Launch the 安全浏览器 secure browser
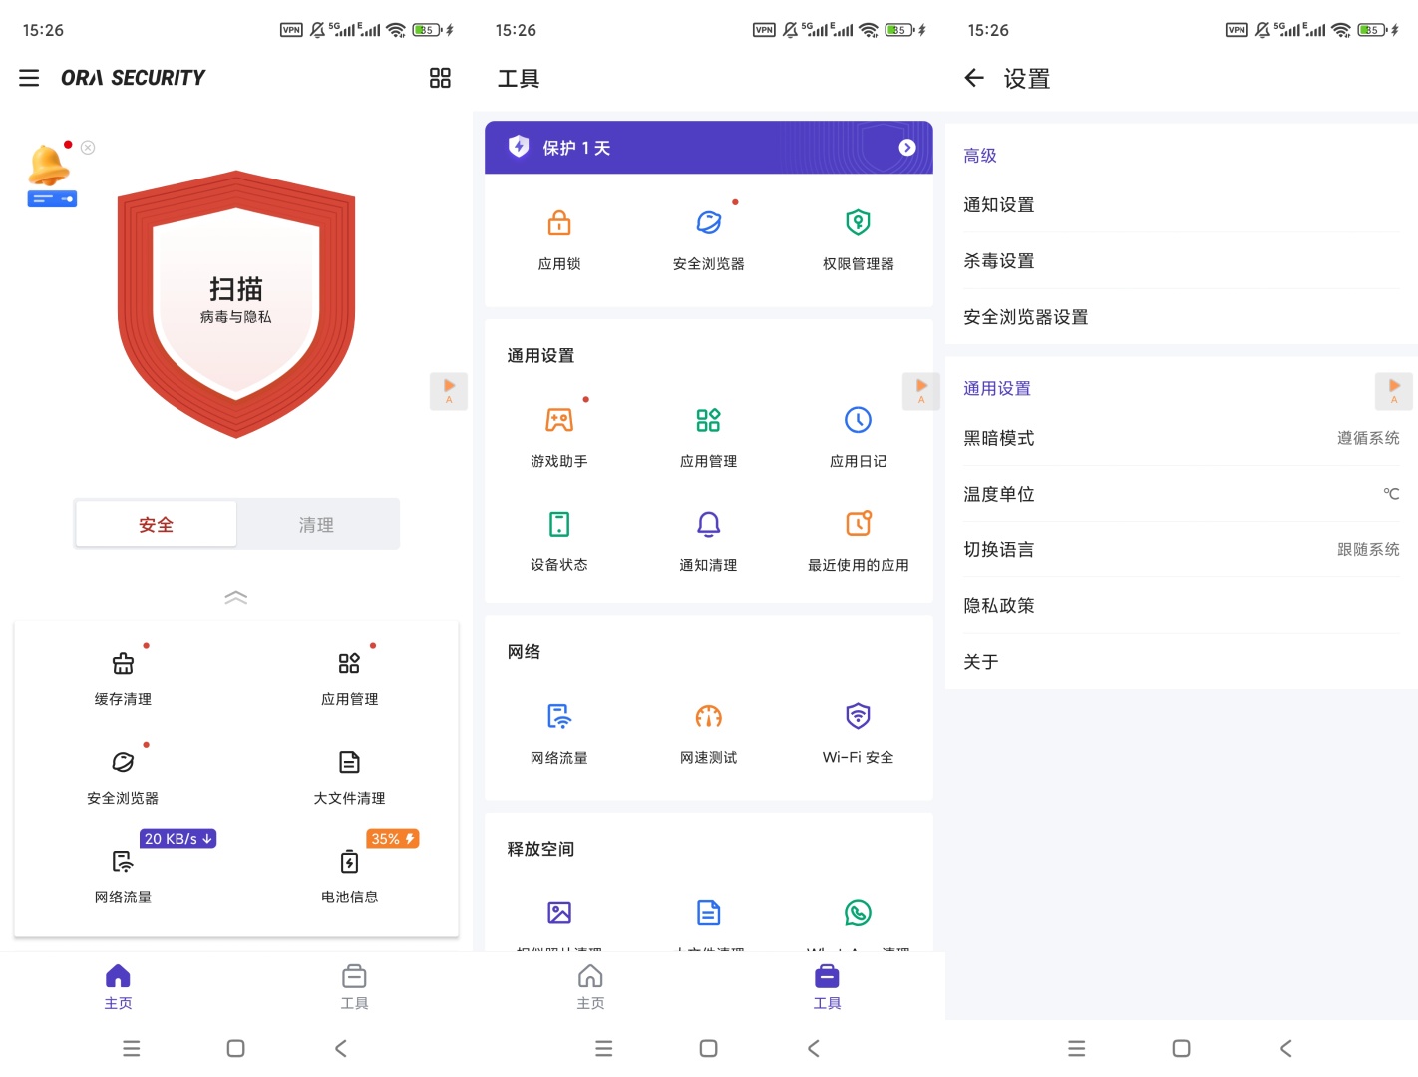Image resolution: width=1418 pixels, height=1077 pixels. (122, 775)
